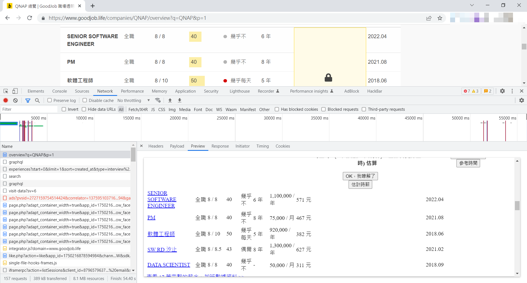View site information padlock
Viewport: 527px width, 283px height.
(43, 18)
